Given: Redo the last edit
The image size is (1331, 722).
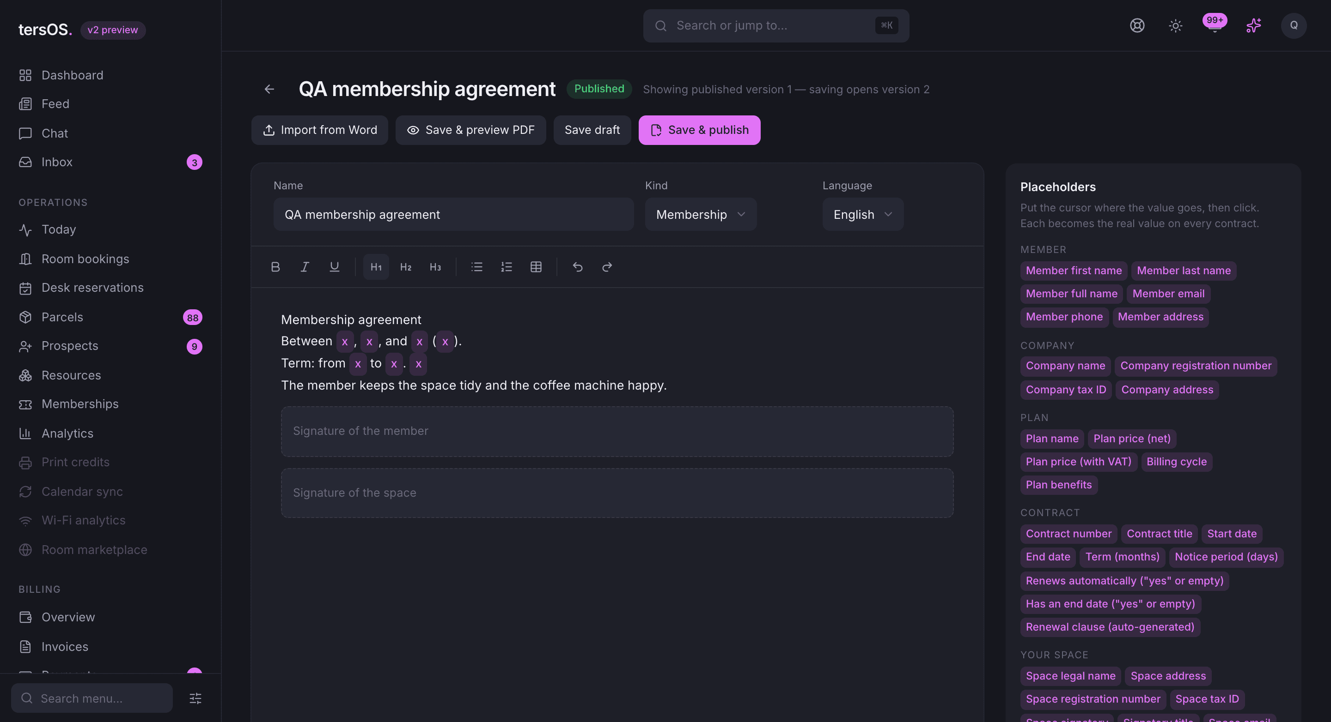Looking at the screenshot, I should [607, 267].
